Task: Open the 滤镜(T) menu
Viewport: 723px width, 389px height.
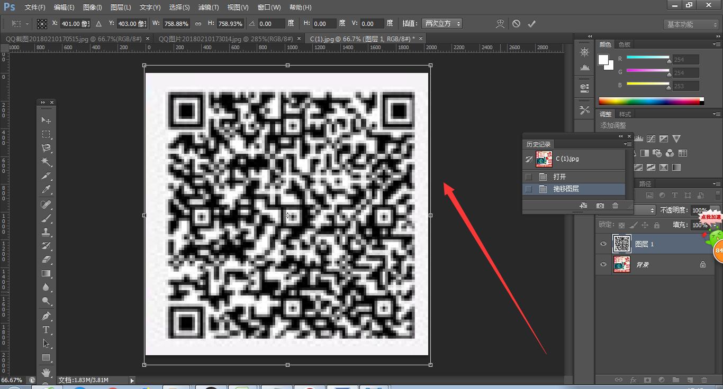Action: click(x=208, y=7)
